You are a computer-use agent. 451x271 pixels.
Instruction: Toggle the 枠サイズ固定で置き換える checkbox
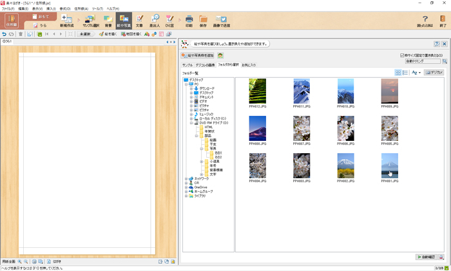[x=403, y=55]
